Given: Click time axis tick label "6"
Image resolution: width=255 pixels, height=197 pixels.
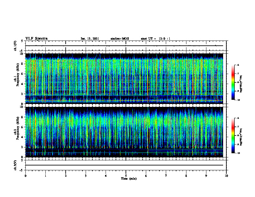Looking at the screenshot, I should point(146,176).
